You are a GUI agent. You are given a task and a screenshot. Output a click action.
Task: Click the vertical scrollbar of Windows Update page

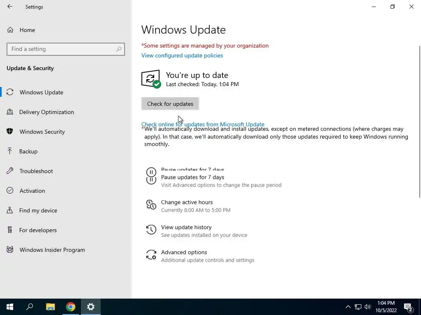419,122
